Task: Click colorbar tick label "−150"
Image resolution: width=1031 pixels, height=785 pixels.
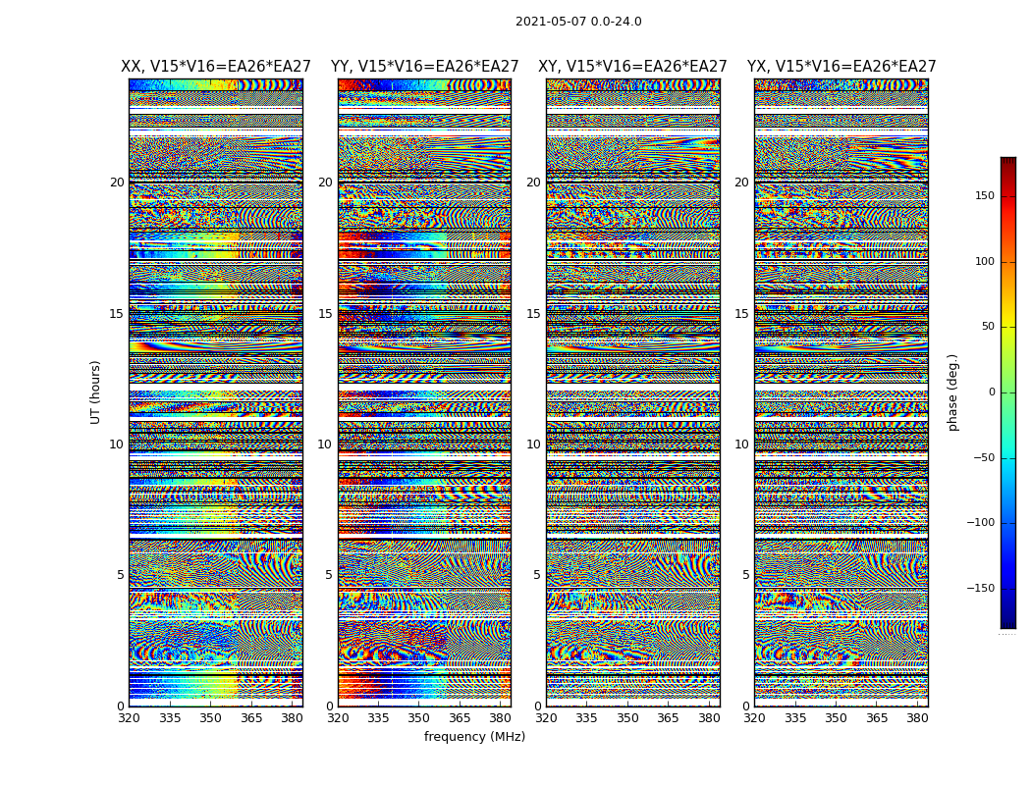Action: 980,588
